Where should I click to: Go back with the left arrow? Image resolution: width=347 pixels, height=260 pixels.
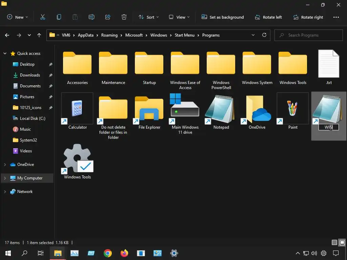click(7, 35)
